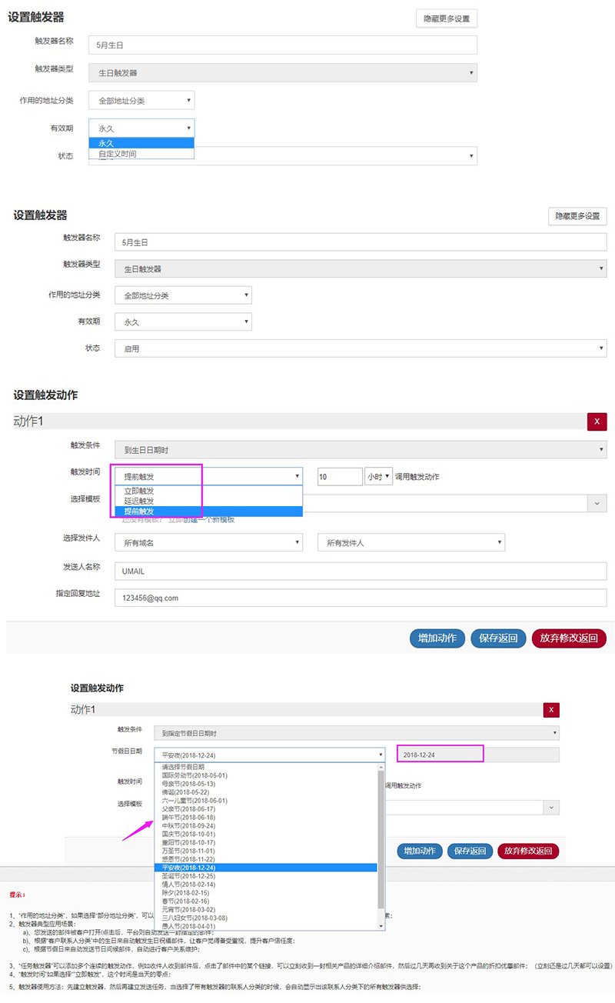The height and width of the screenshot is (1003, 615).
Task: Click the number field showing 10
Action: click(339, 477)
